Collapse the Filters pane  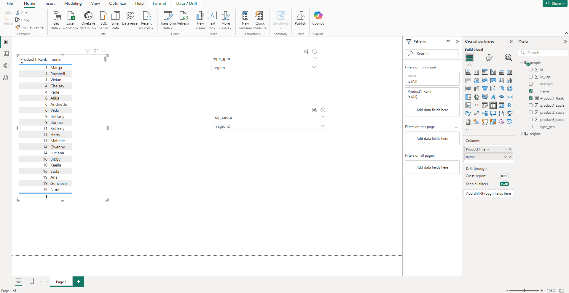(457, 41)
